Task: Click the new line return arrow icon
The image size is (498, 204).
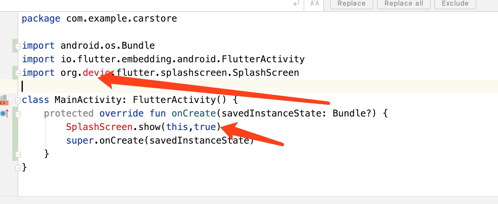Action: pyautogui.click(x=296, y=3)
